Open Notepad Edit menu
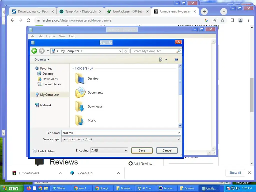This screenshot has height=192, width=256. point(40,36)
